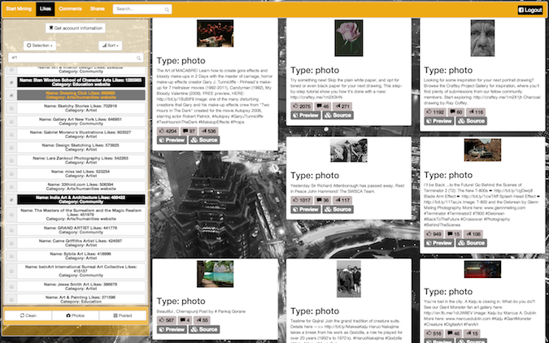Switch to the Comments tab

[x=69, y=10]
